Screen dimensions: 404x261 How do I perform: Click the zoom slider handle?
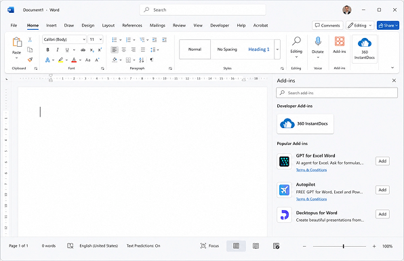click(344, 246)
